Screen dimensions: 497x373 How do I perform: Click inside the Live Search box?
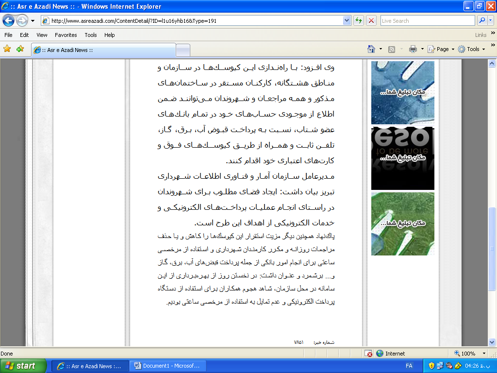[427, 21]
